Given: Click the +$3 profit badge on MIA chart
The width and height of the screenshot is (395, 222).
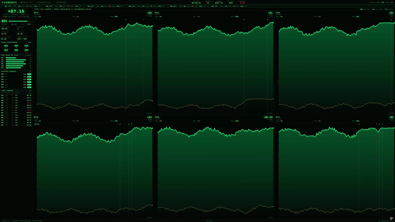Looking at the screenshot, I should pos(150,117).
